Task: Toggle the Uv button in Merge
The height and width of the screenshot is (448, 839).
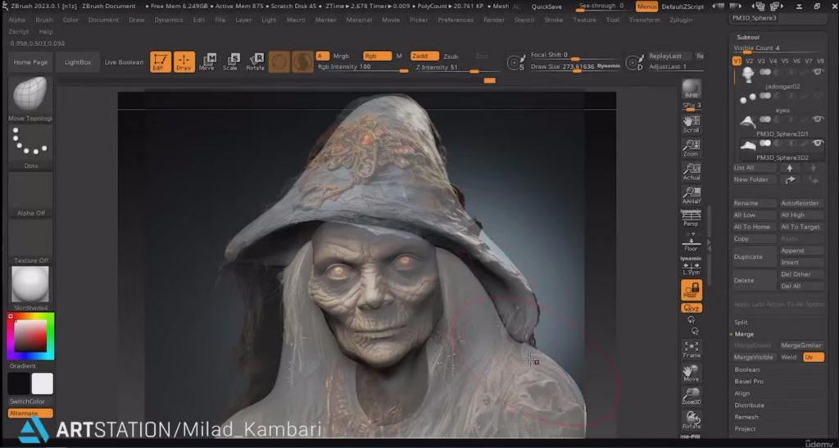Action: (x=814, y=357)
